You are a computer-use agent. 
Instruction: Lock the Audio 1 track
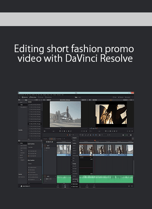click(45, 179)
